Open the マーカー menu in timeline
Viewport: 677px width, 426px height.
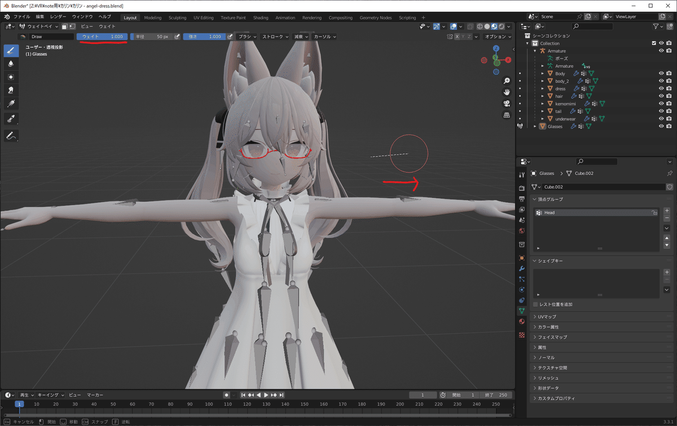95,395
